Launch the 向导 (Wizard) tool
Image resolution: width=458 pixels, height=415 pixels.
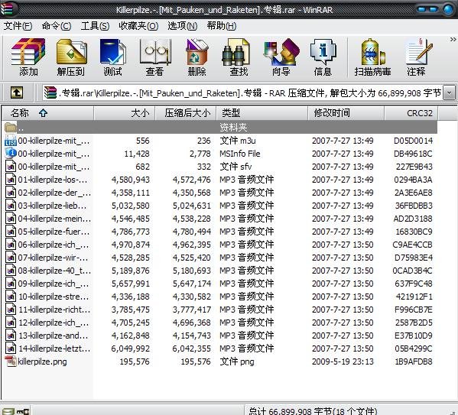[x=281, y=57]
